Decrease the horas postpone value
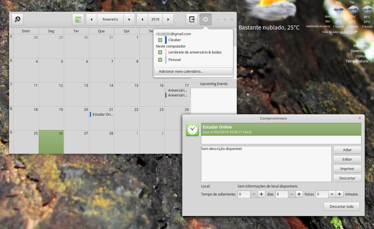The height and width of the screenshot is (229, 374). (291, 194)
